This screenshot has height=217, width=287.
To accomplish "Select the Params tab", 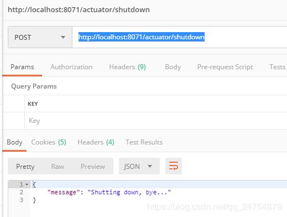I will pos(22,67).
